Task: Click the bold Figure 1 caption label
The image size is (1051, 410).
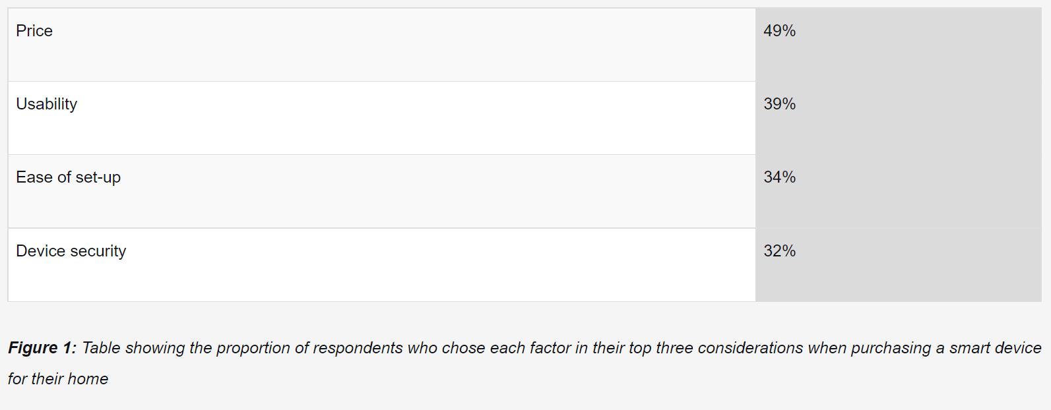Action: pyautogui.click(x=42, y=348)
